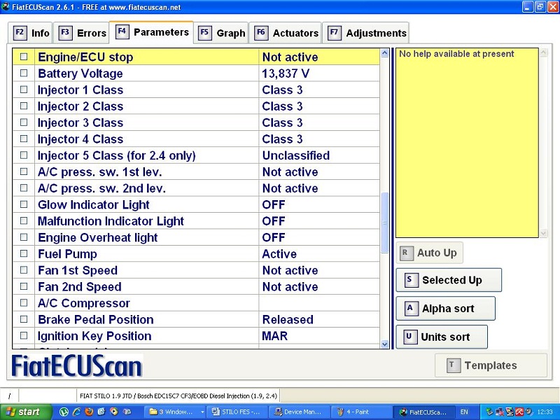Tick the Fuel Pump parameter checkbox
The width and height of the screenshot is (560, 420).
pyautogui.click(x=24, y=254)
